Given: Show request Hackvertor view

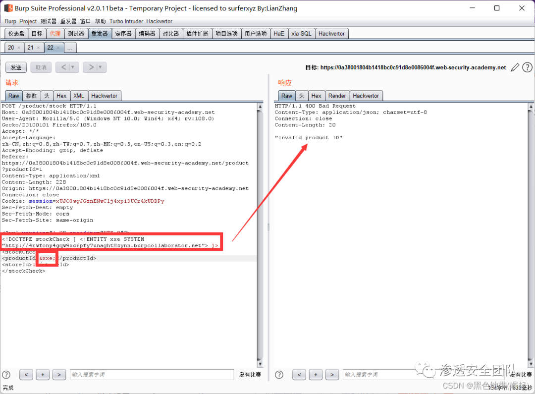Looking at the screenshot, I should pyautogui.click(x=105, y=96).
